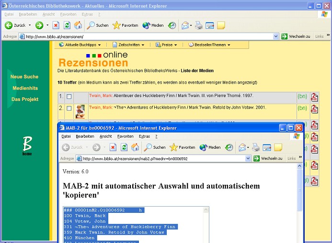This screenshot has height=243, width=332.
Task: Click the MAB red icon for first result
Action: pos(314,97)
